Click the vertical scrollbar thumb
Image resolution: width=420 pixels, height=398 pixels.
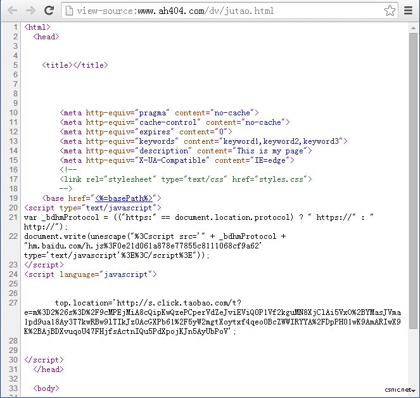coord(414,177)
